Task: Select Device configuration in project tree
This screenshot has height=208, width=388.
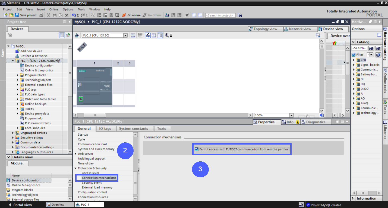Action: (39, 66)
